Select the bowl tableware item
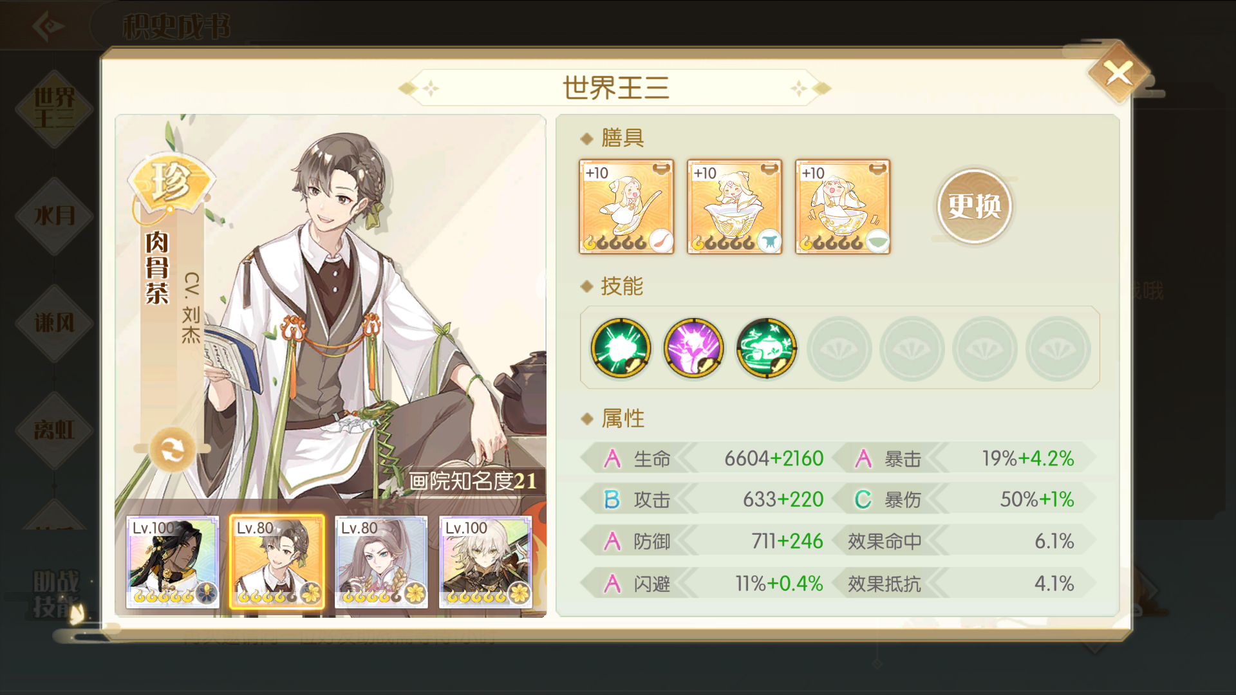This screenshot has height=695, width=1236. 843,207
